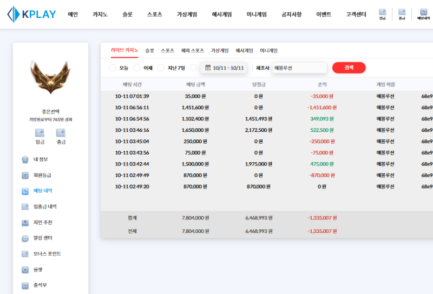Click loss value -250,000 원

322,142
